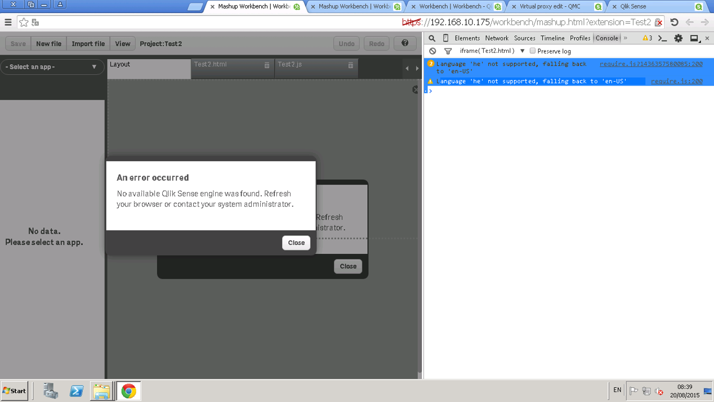Viewport: 714px width, 402px height.
Task: Open Server Manager from taskbar
Action: tap(51, 391)
